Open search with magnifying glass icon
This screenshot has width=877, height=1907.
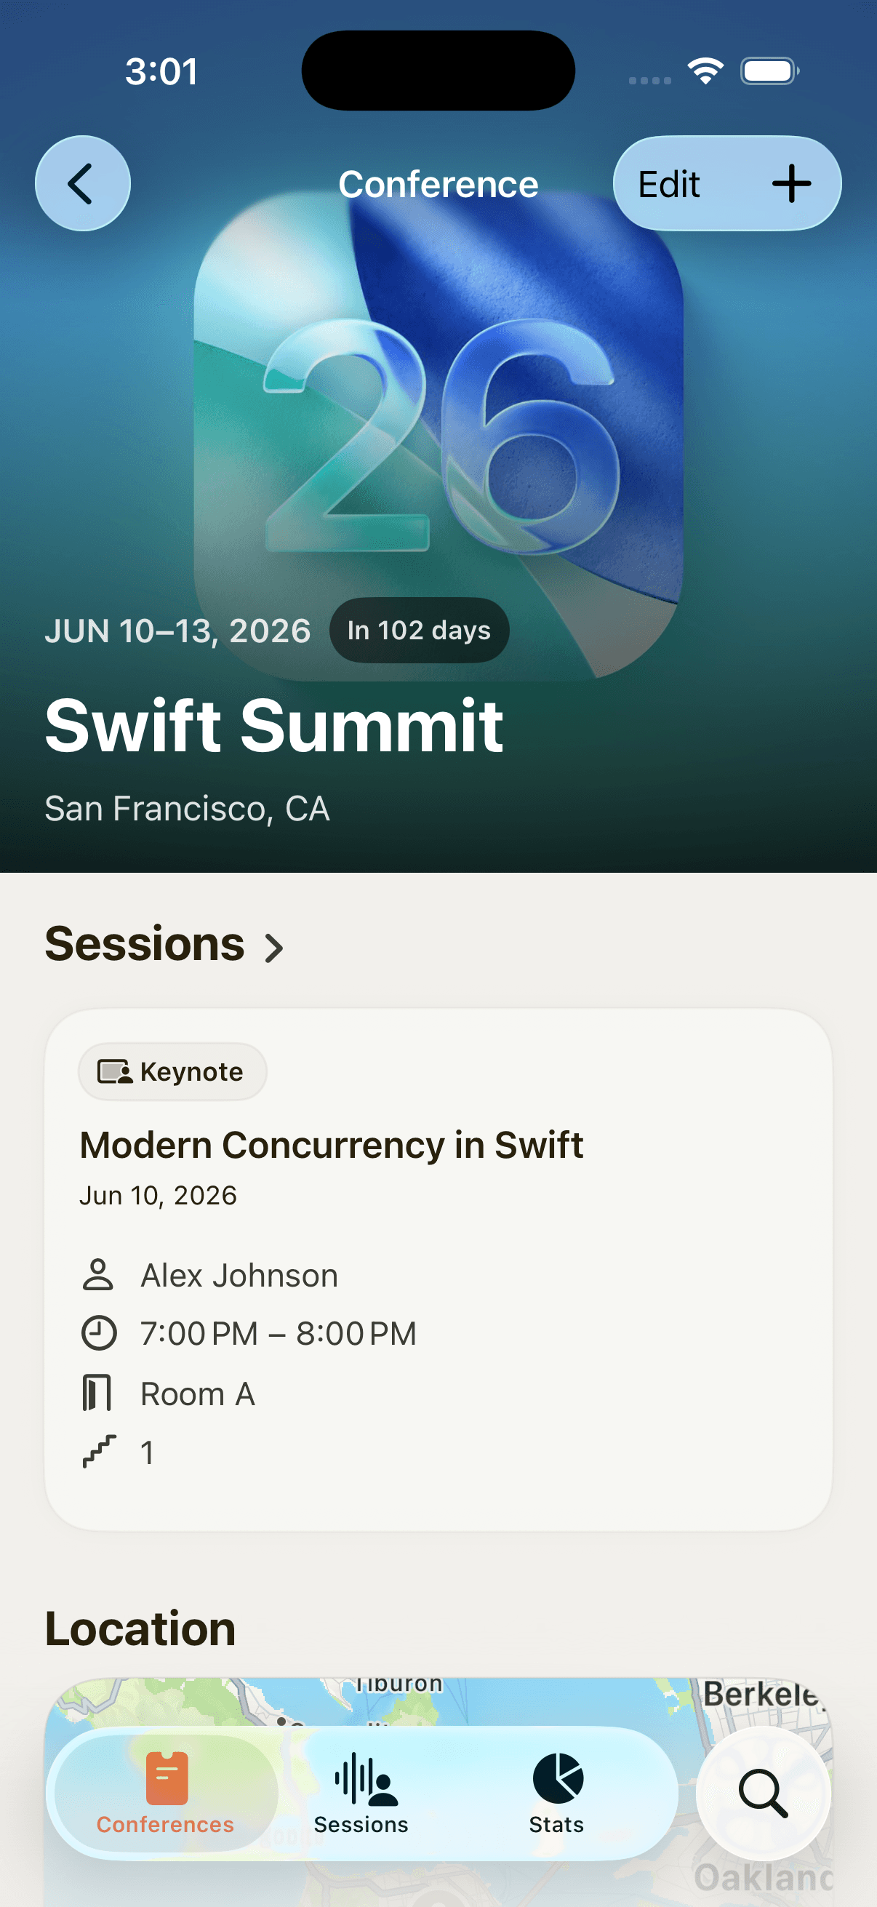[x=762, y=1793]
